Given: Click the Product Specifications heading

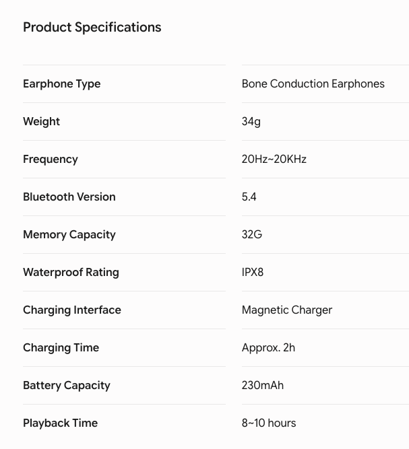Looking at the screenshot, I should coord(92,28).
